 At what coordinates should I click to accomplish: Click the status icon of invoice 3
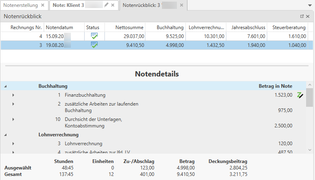click(94, 45)
